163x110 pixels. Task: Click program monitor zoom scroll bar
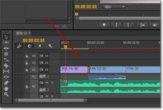click(x=118, y=18)
